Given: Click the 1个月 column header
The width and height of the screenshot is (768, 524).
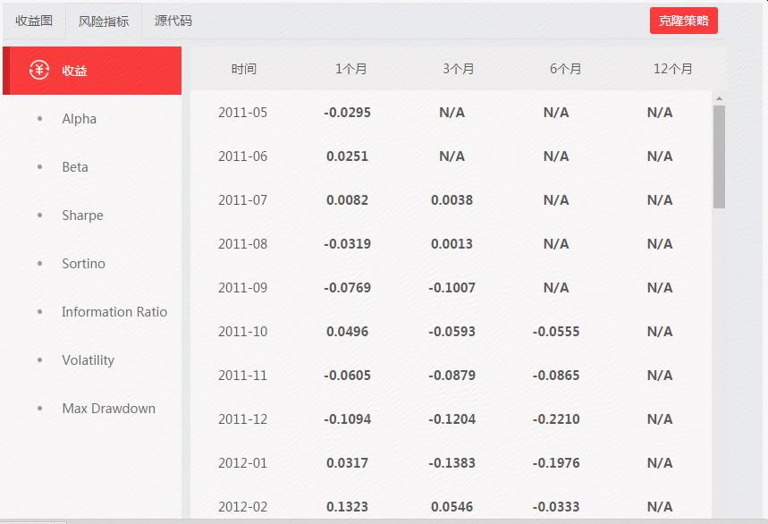Looking at the screenshot, I should point(350,69).
